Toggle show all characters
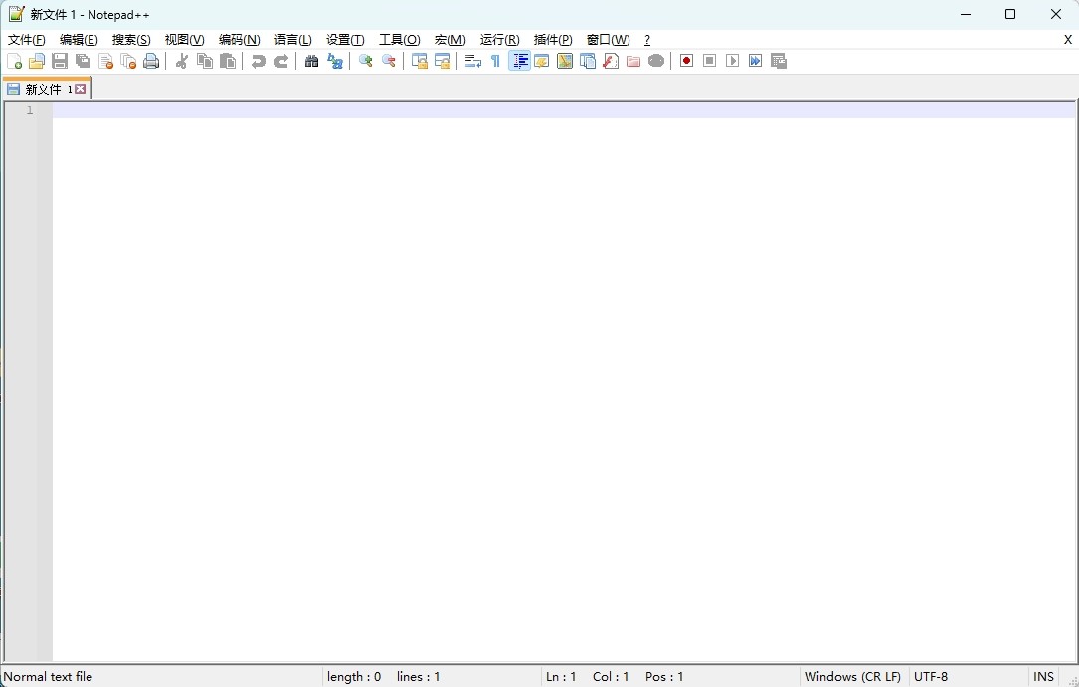The height and width of the screenshot is (687, 1079). [x=494, y=61]
